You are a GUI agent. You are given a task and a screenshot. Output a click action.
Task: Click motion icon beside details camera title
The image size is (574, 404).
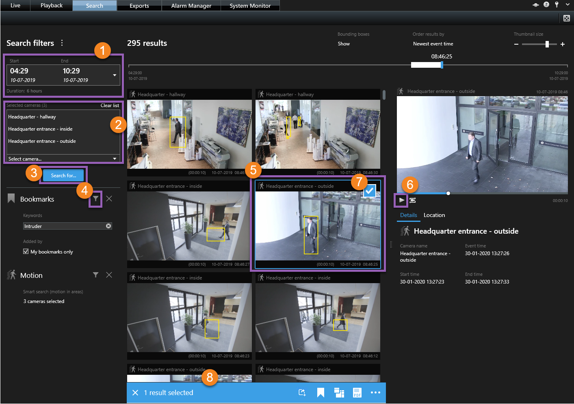tap(405, 231)
